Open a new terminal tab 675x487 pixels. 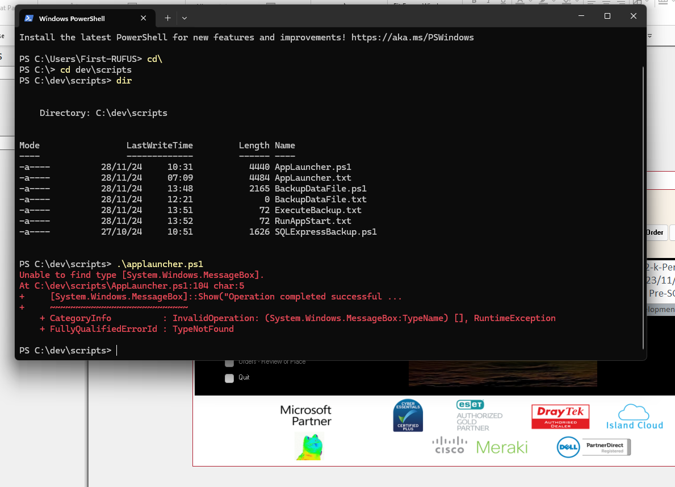[x=167, y=18]
